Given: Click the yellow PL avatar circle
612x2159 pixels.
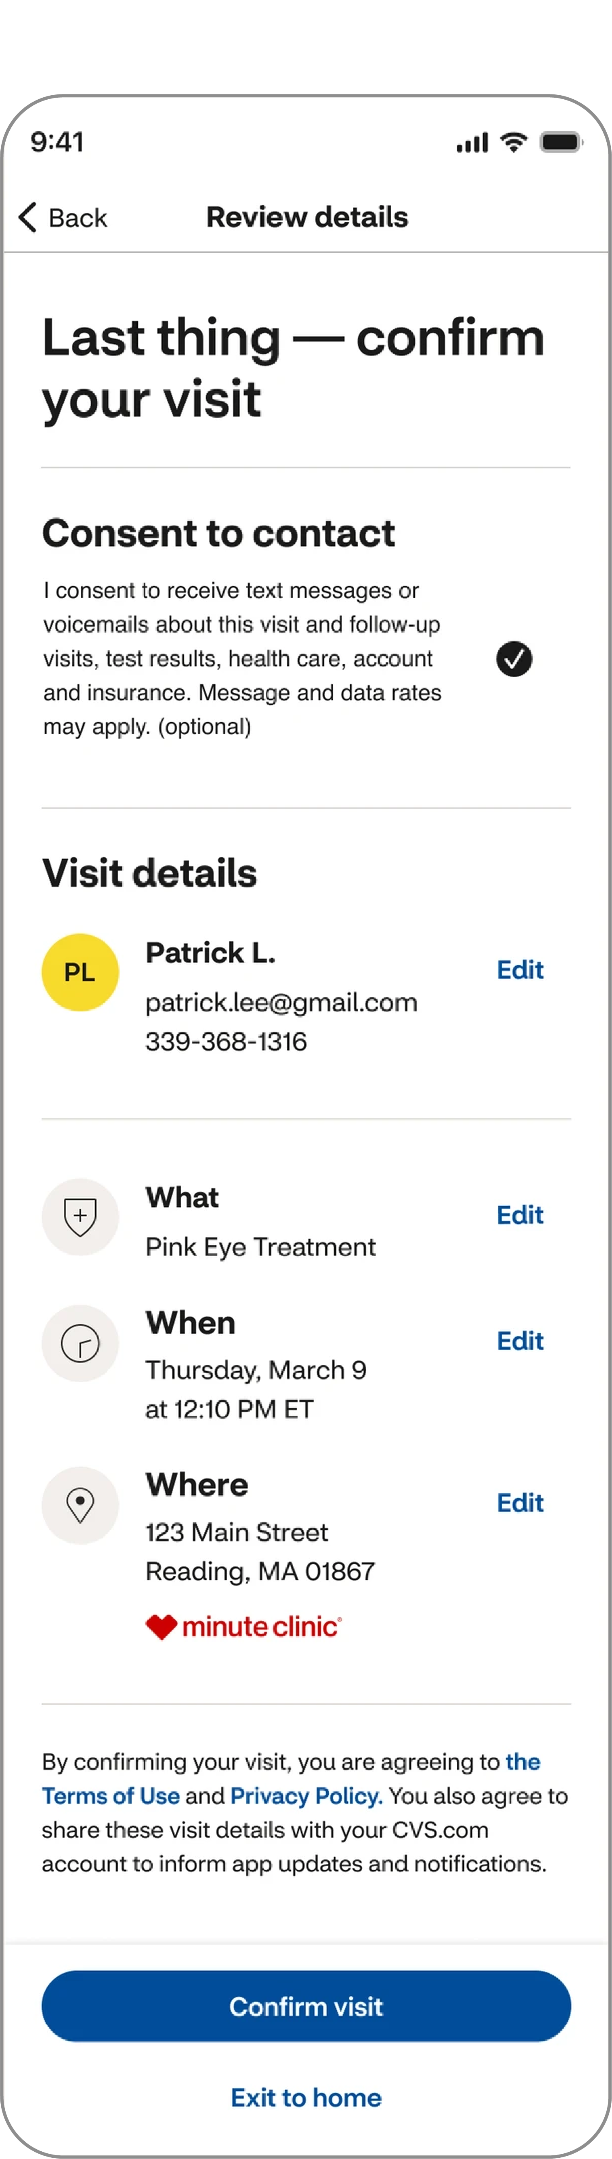Looking at the screenshot, I should pos(80,972).
